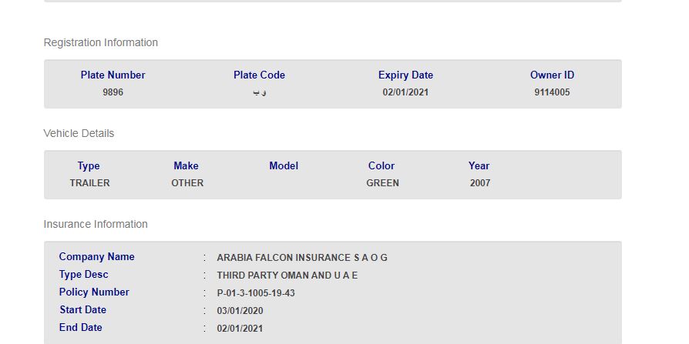Click the Owner ID label
Screen dimensions: 689x344
(x=552, y=75)
